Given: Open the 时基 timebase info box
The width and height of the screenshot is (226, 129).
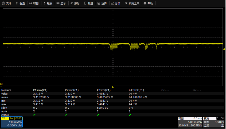Looking at the screenshot, I should (190, 122).
